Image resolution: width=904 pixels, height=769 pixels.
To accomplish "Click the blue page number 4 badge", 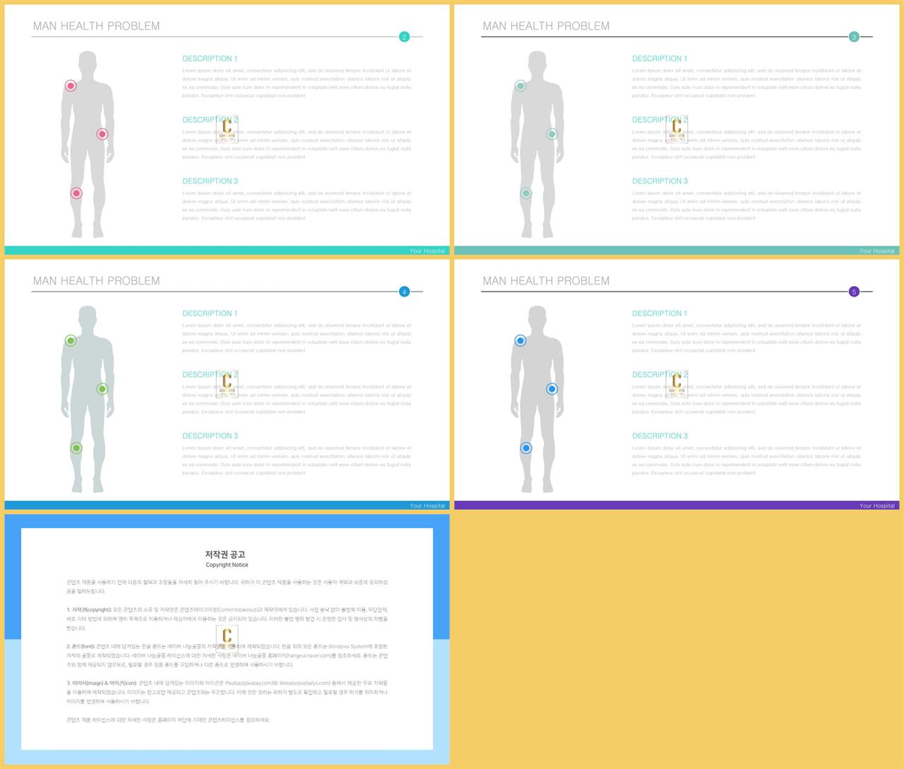I will (x=404, y=292).
